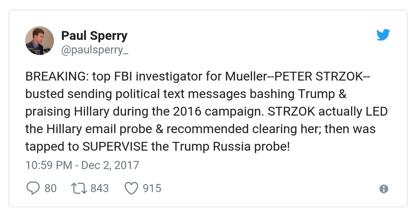Open Paul Sperry's profile avatar

point(39,41)
